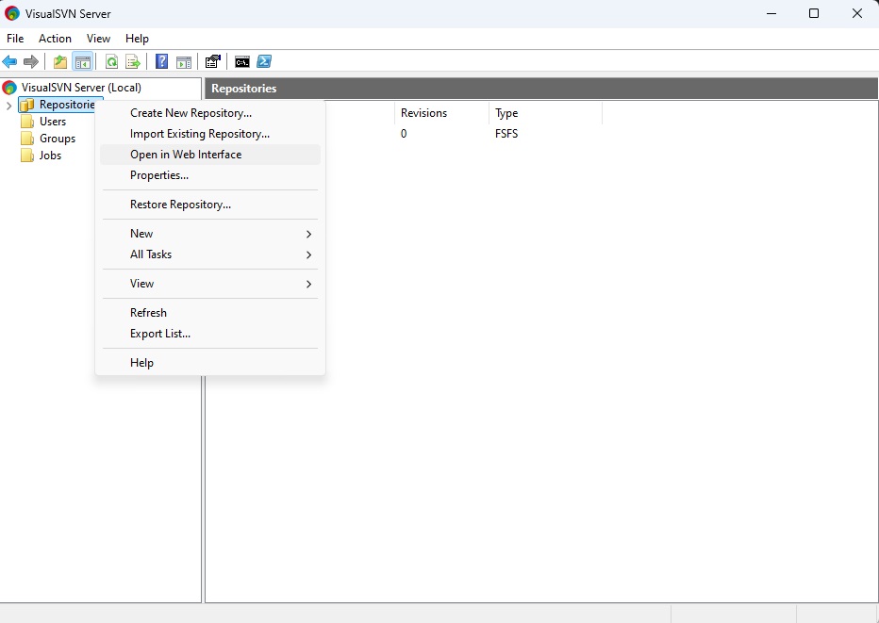Image resolution: width=879 pixels, height=623 pixels.
Task: Launch the Command Prompt toolbar icon
Action: tap(242, 62)
